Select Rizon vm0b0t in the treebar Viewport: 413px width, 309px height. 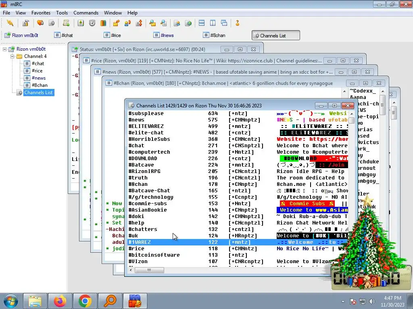[31, 49]
